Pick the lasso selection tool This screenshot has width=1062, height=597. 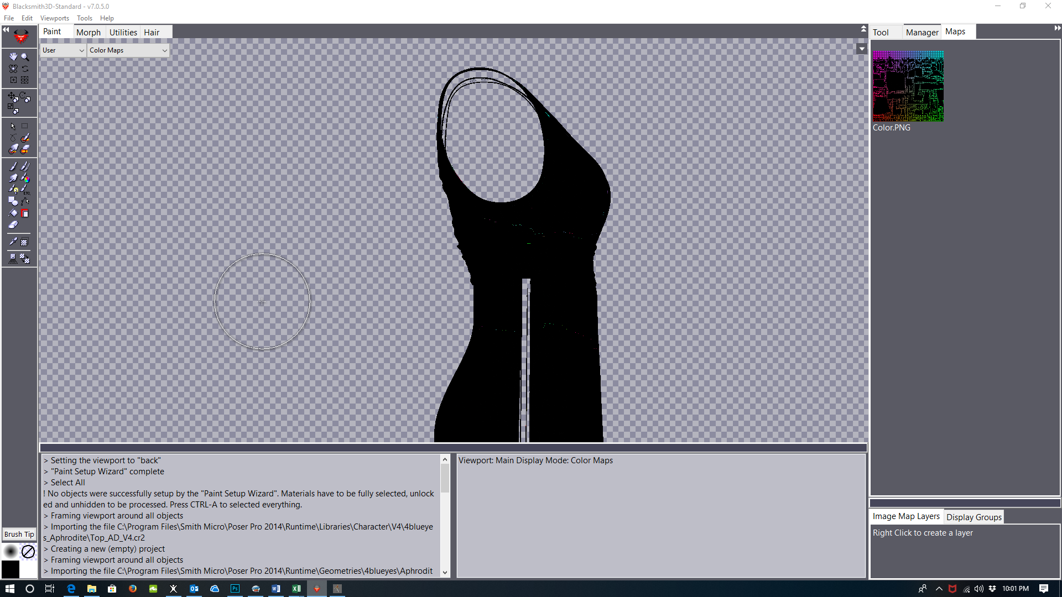[x=12, y=137]
